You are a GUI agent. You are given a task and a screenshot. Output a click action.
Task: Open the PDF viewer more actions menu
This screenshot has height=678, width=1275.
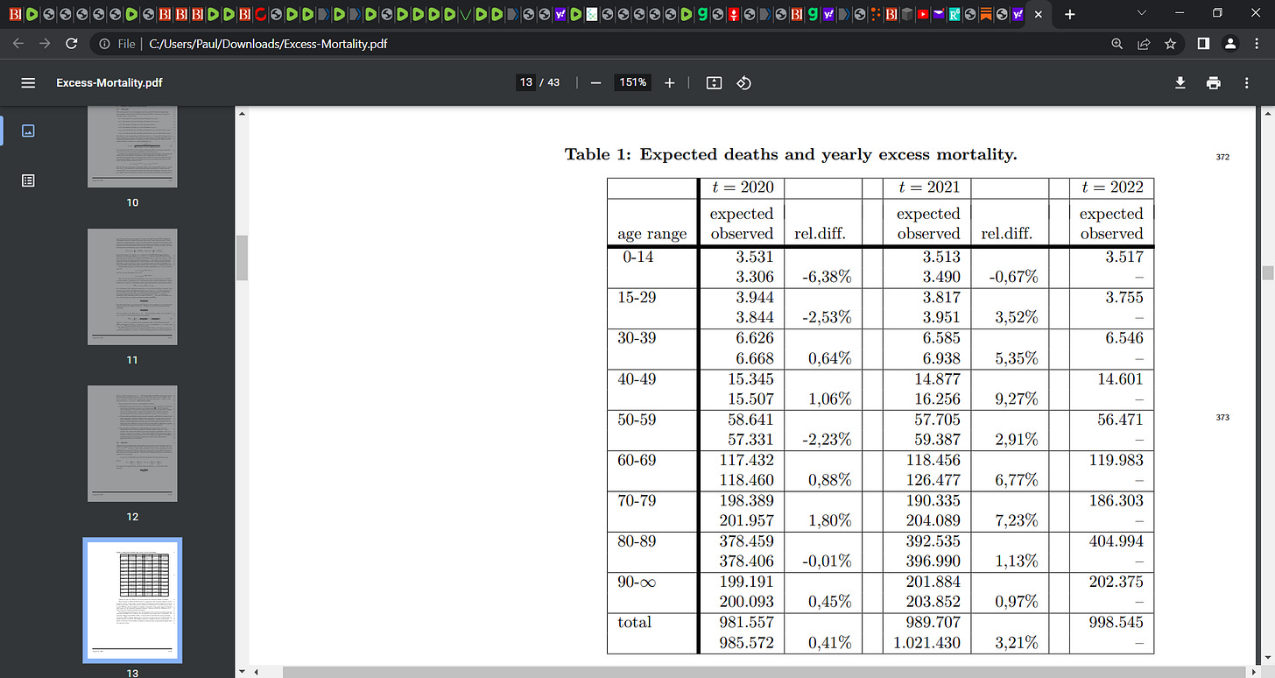pyautogui.click(x=1246, y=82)
